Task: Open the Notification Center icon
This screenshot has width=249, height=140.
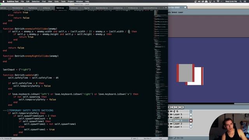Action: (245, 2)
